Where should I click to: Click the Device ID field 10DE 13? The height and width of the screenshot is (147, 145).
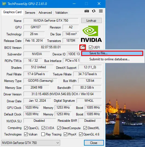[73, 54]
